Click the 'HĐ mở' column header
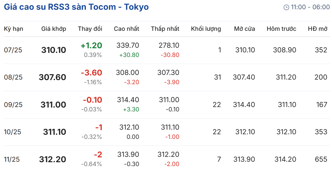The height and width of the screenshot is (173, 332). (x=317, y=29)
